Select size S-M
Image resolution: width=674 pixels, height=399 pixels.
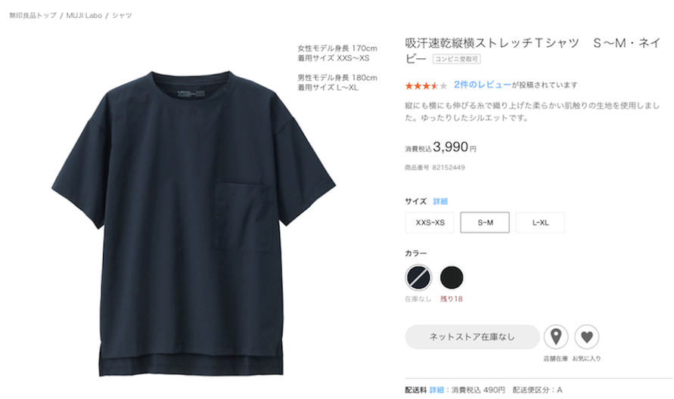485,222
